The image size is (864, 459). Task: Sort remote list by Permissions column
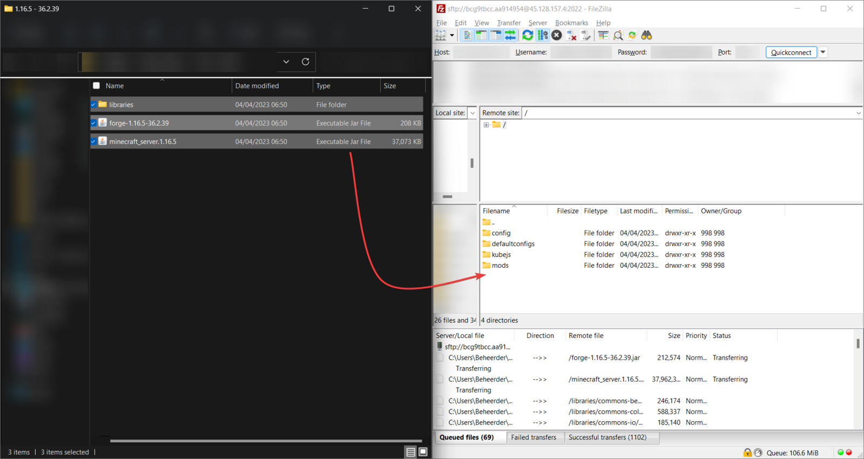[680, 211]
